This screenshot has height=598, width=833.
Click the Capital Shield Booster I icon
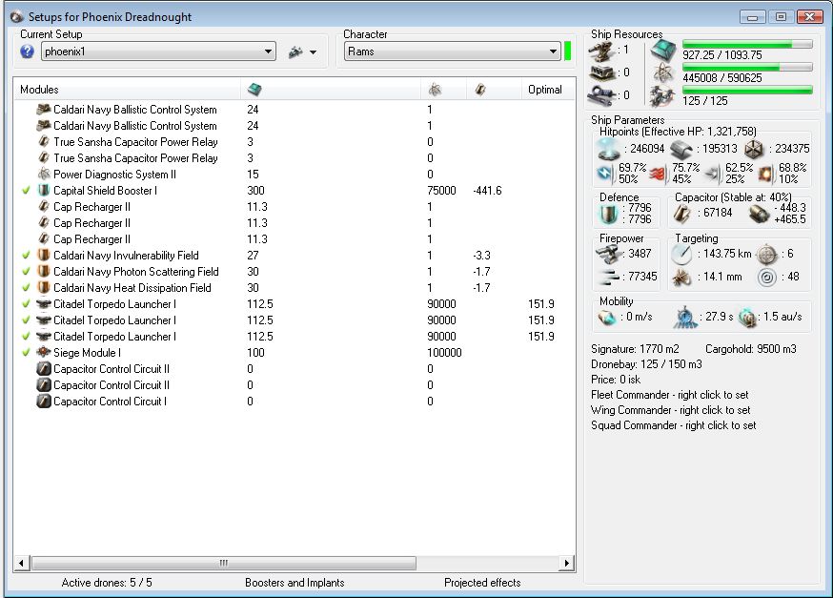44,191
